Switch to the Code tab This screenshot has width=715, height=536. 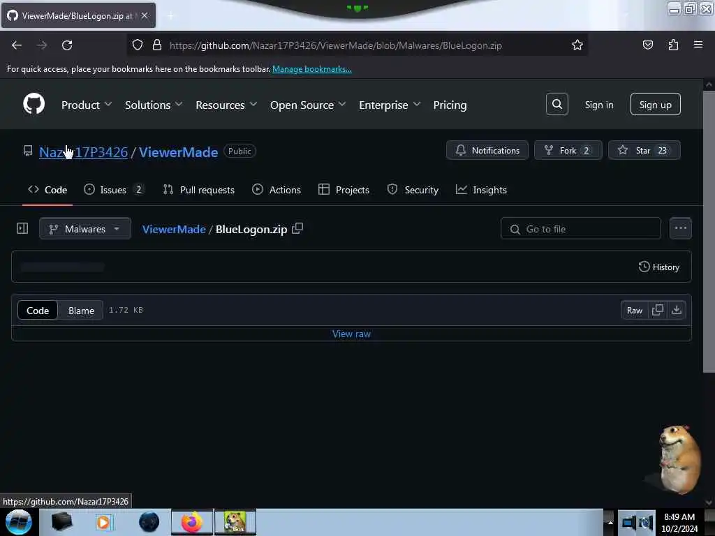[47, 190]
